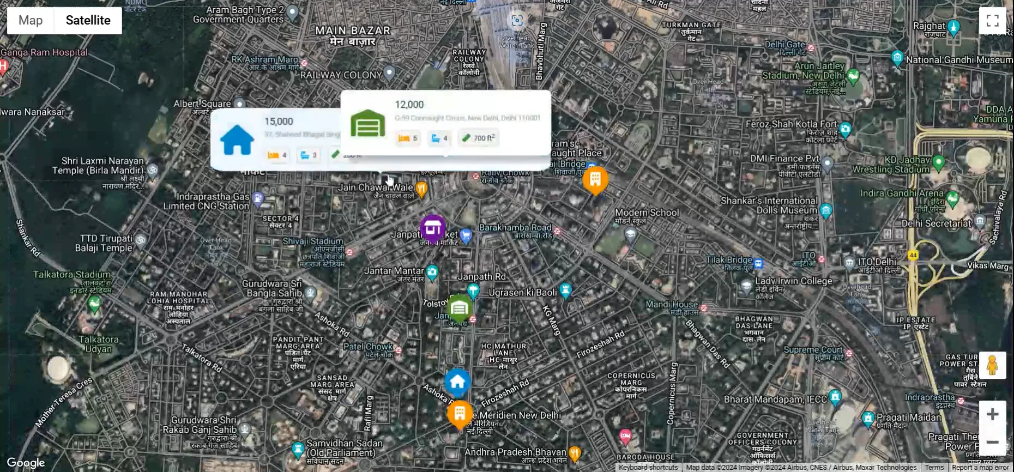This screenshot has width=1014, height=472.
Task: Click the Ugrasen ki Baoli pin
Action: (566, 291)
